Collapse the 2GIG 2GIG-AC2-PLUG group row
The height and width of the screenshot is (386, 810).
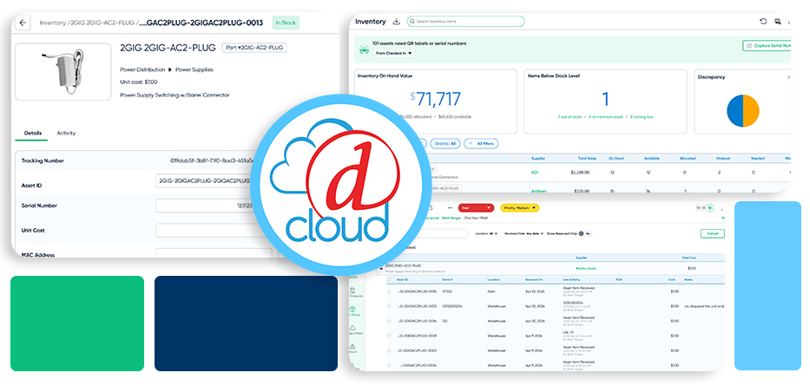(381, 268)
